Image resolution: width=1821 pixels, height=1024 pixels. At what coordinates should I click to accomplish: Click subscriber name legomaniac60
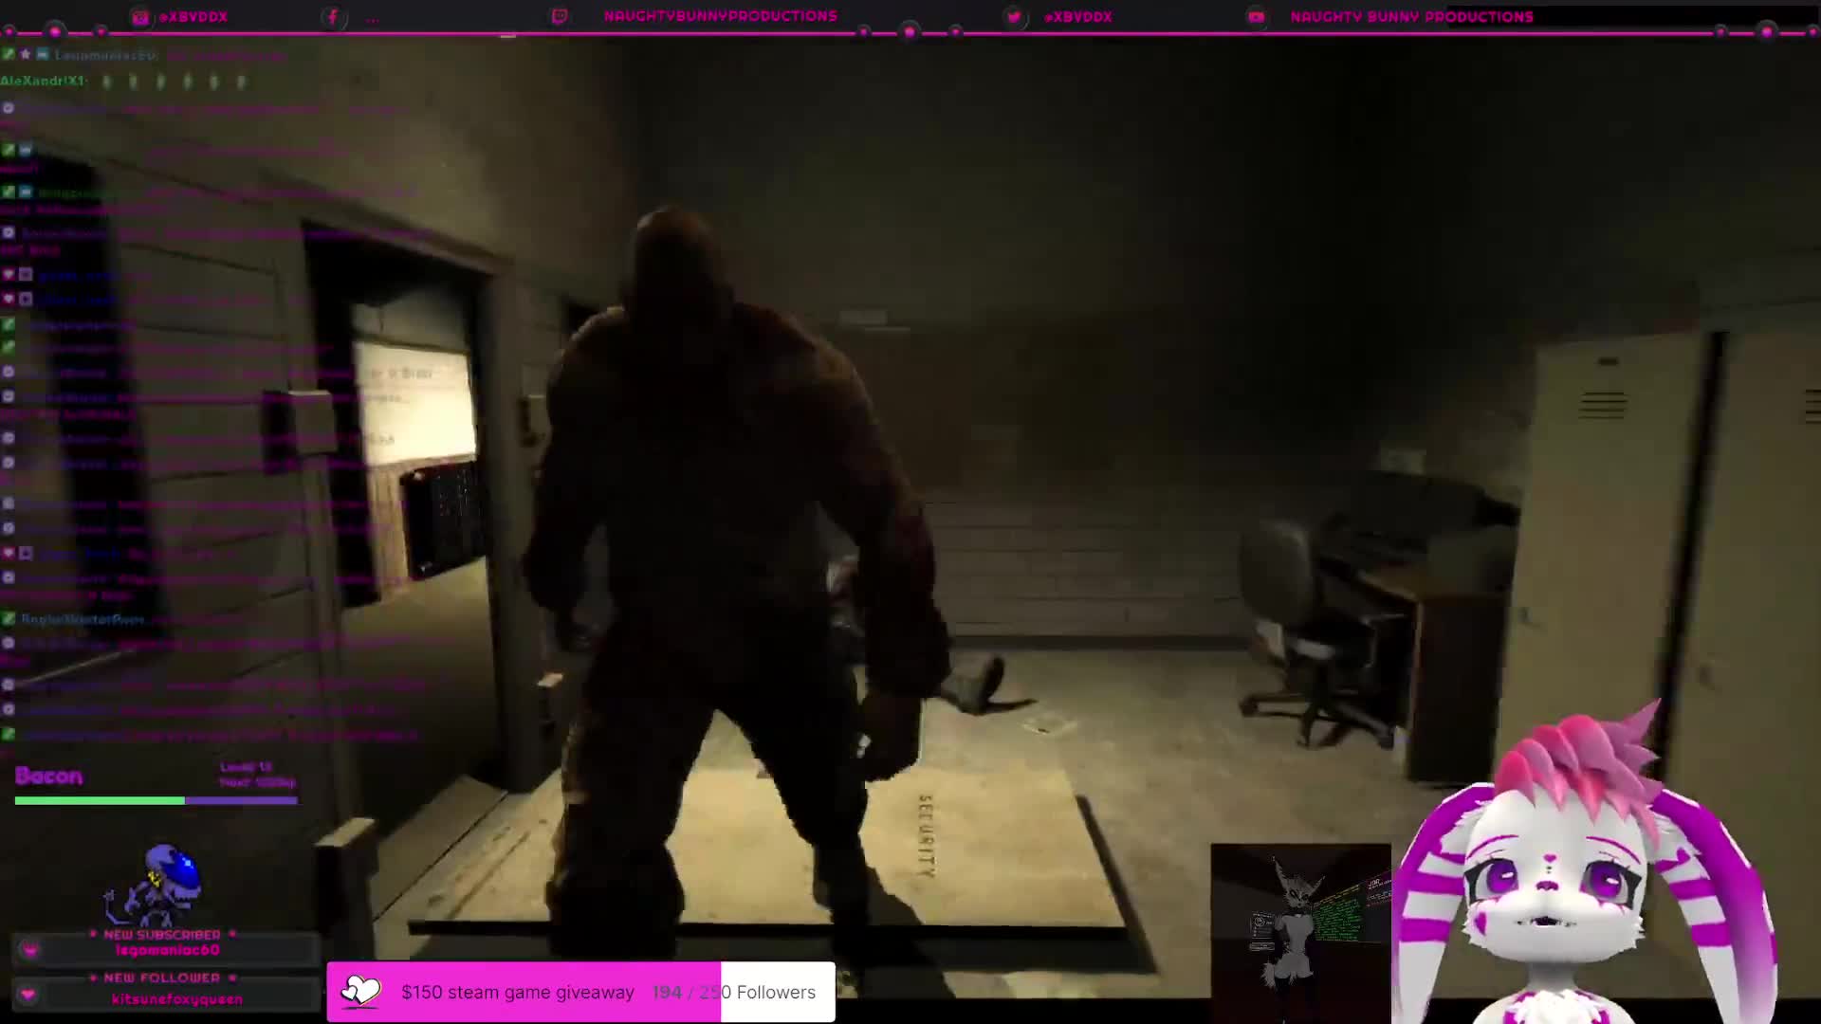[x=167, y=950]
